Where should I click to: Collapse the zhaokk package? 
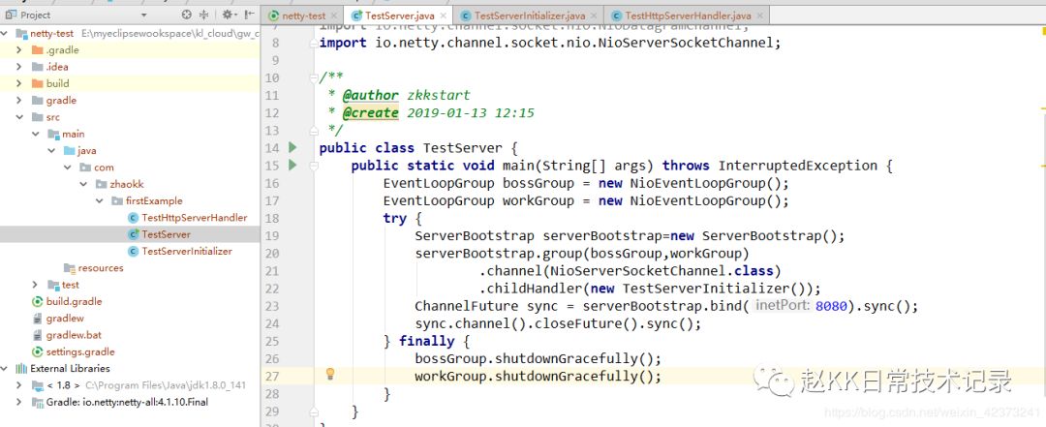82,184
